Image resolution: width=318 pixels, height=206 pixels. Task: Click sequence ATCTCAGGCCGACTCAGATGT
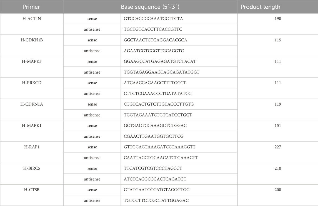click(x=155, y=179)
